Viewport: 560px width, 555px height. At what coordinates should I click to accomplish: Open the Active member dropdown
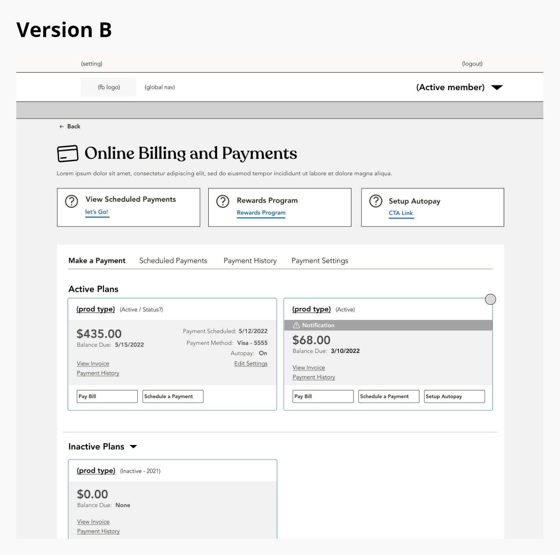pos(497,87)
